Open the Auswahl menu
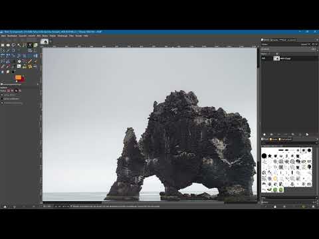This screenshot has height=239, width=319. point(23,36)
